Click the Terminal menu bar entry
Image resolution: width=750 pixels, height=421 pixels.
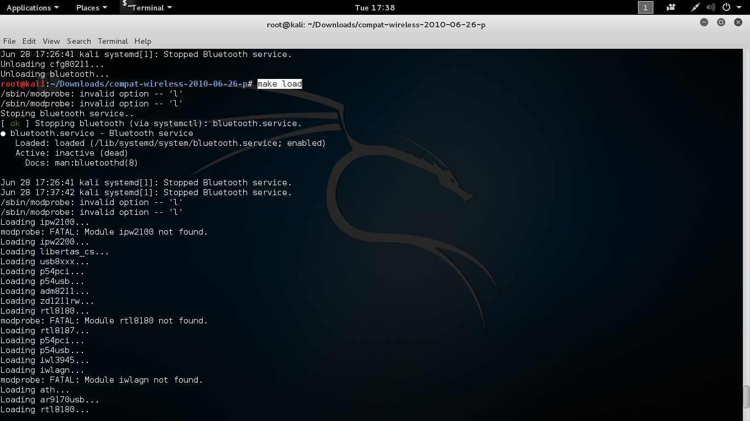coord(113,41)
